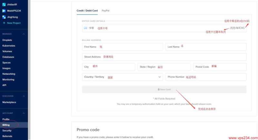Image resolution: width=258 pixels, height=140 pixels.
Task: Click the MM/YY CVC expiry area
Action: 237,28
